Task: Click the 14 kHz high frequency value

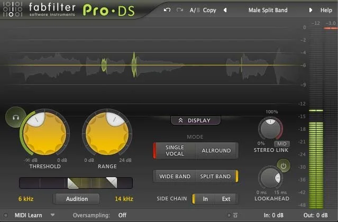Action: click(124, 199)
